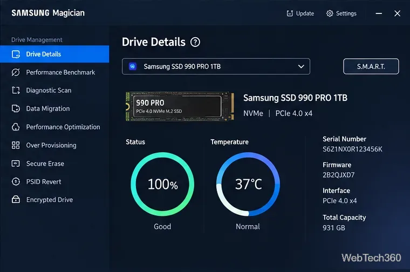The height and width of the screenshot is (272, 410).
Task: Click the Performance Benchmark gauge icon
Action: (16, 72)
